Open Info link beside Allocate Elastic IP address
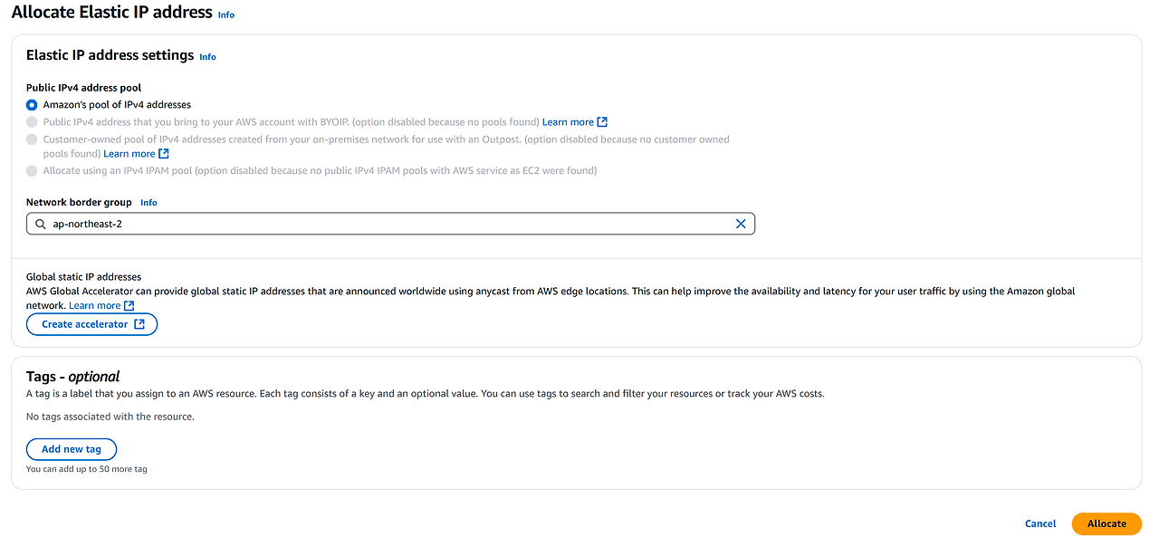The height and width of the screenshot is (547, 1159). [x=226, y=14]
